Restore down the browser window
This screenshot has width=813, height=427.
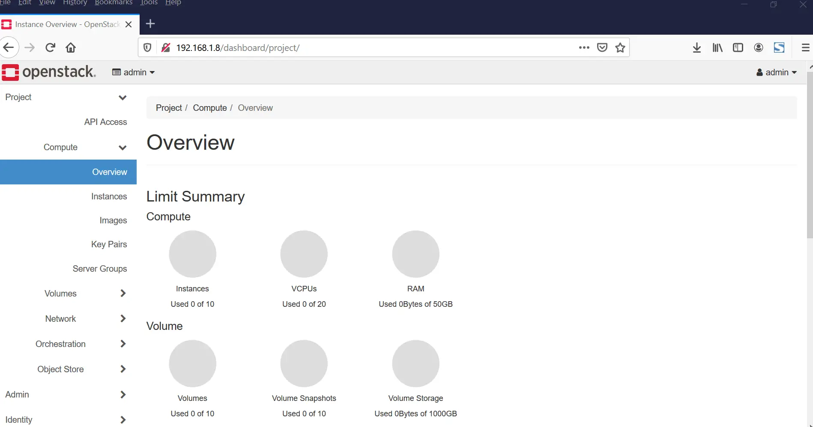(x=774, y=4)
